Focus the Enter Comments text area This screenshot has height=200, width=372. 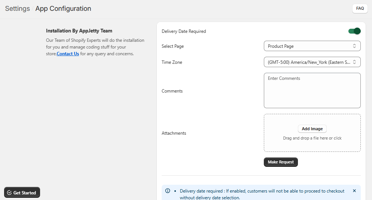[312, 90]
